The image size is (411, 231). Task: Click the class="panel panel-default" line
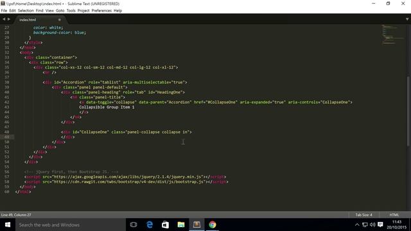90,87
